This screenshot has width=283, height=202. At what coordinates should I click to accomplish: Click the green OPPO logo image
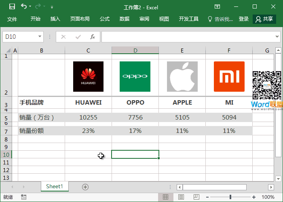point(135,76)
